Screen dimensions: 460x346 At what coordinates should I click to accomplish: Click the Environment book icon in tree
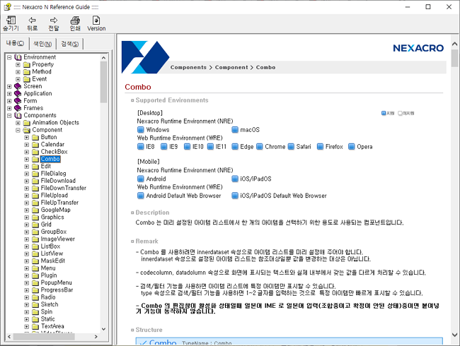coord(18,56)
